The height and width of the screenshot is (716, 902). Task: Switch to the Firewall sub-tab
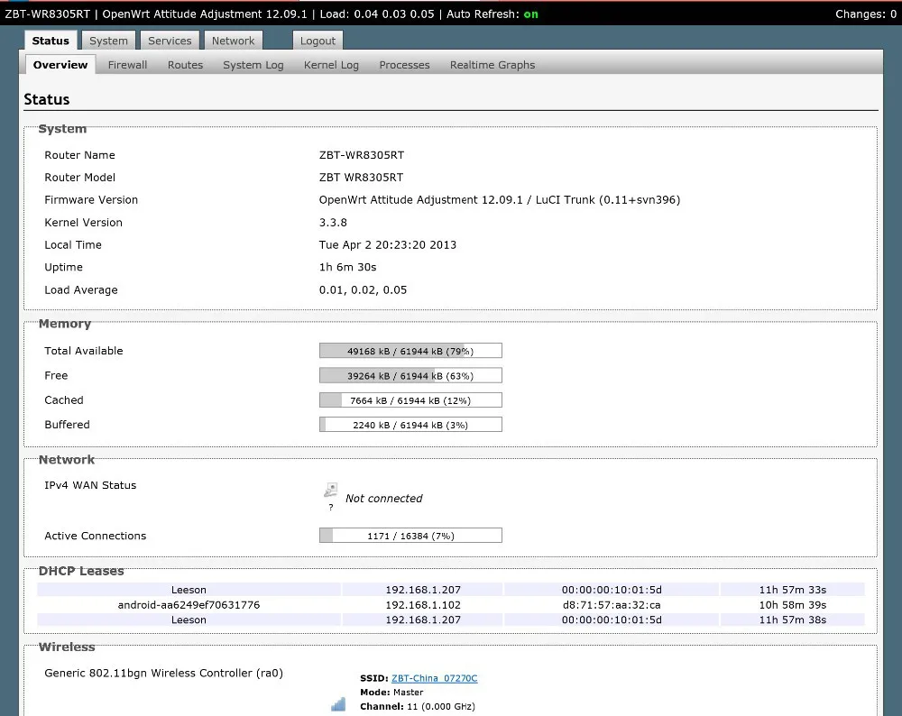128,65
